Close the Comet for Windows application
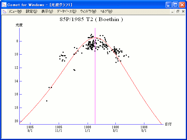This screenshot has height=140, width=187. pyautogui.click(x=182, y=5)
